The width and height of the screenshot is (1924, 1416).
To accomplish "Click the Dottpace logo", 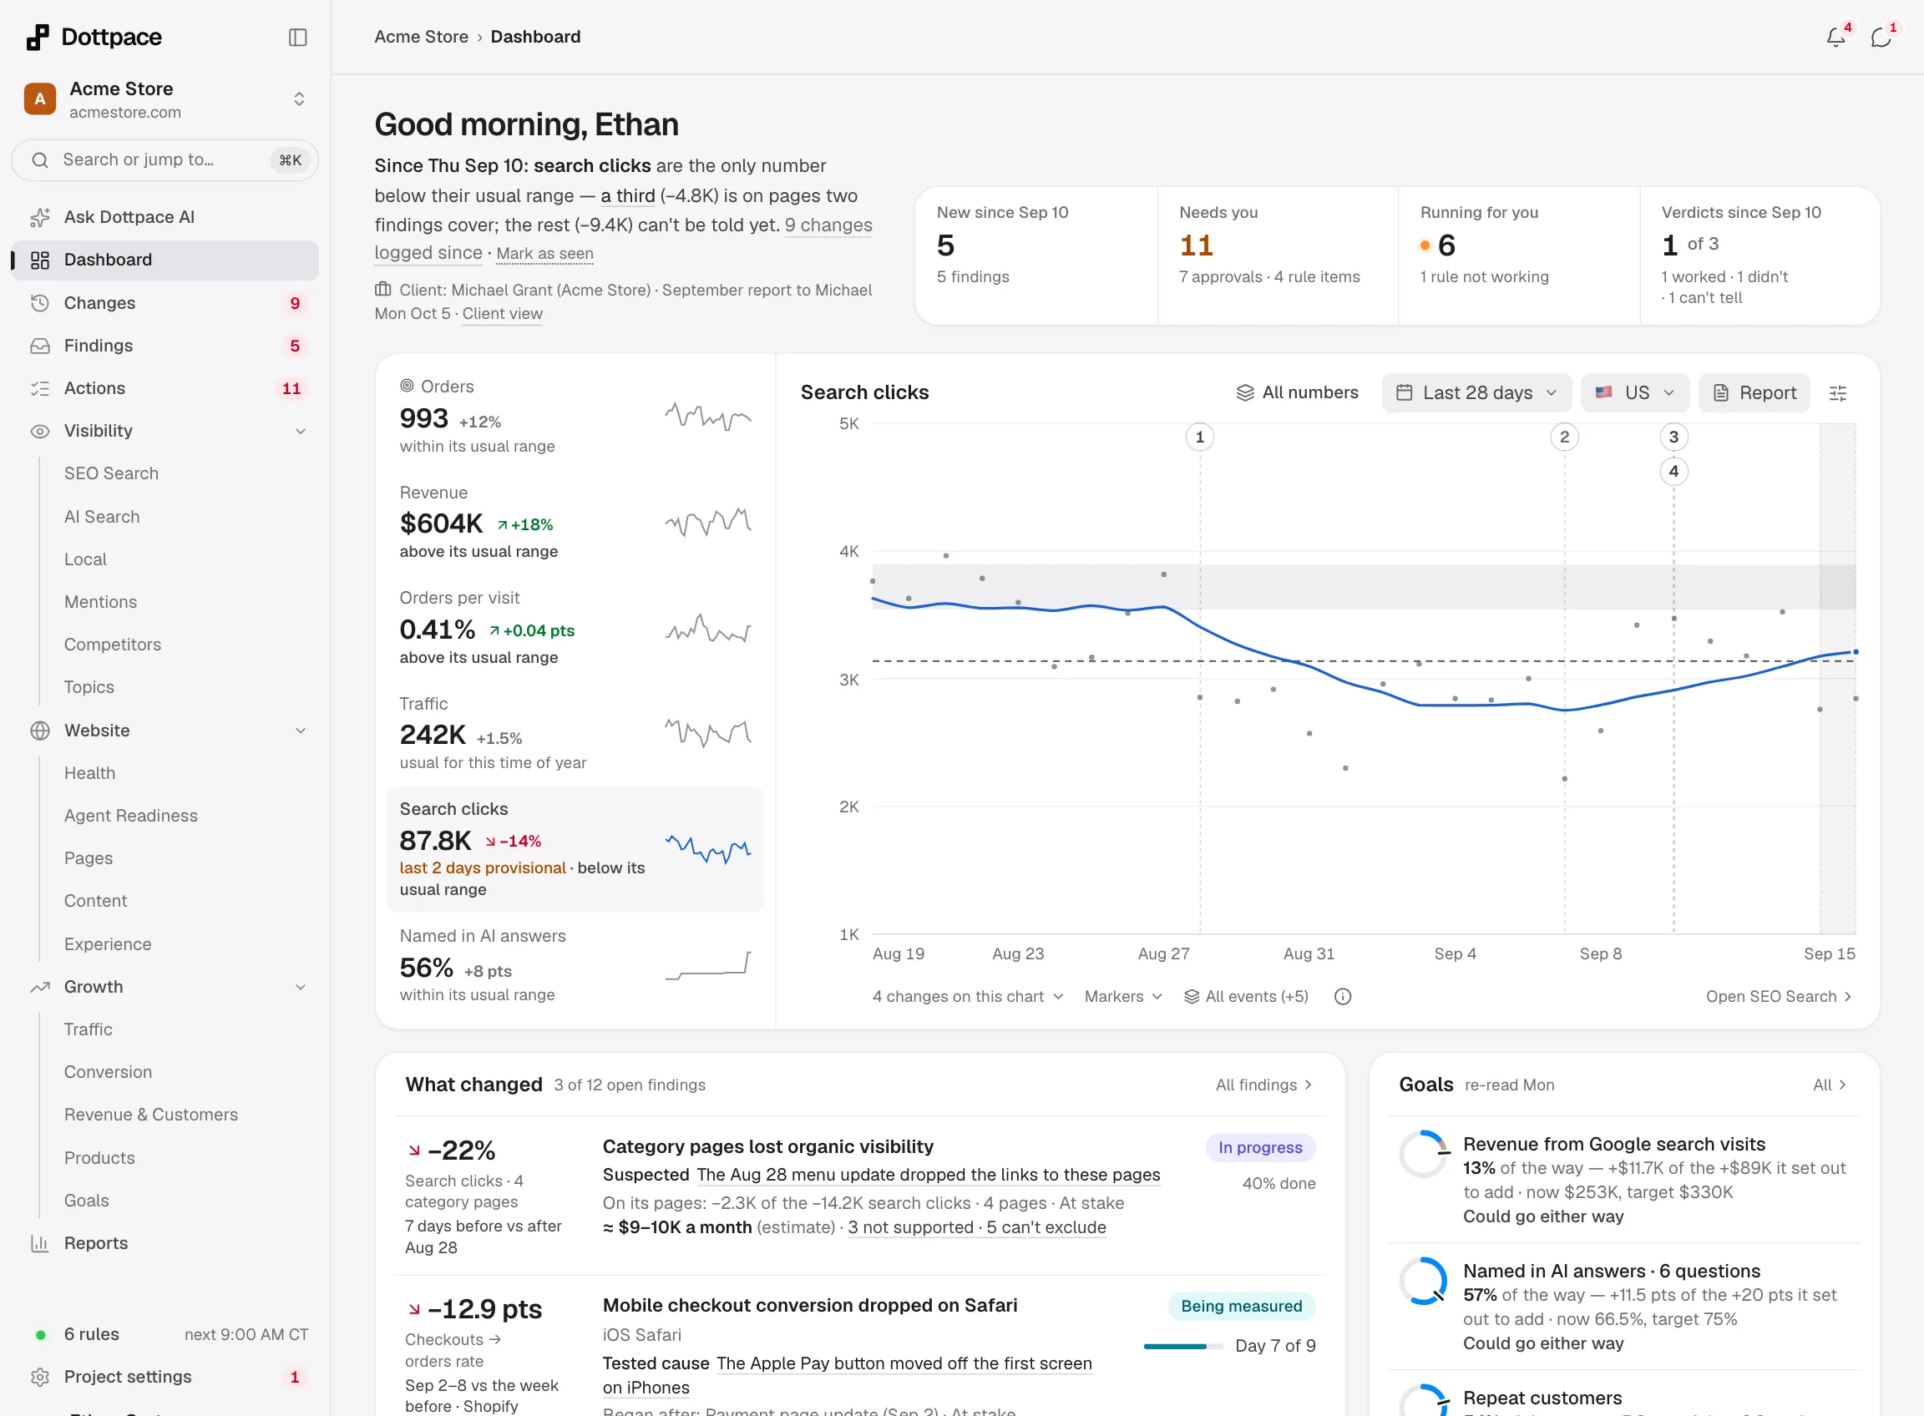I will click(x=94, y=37).
